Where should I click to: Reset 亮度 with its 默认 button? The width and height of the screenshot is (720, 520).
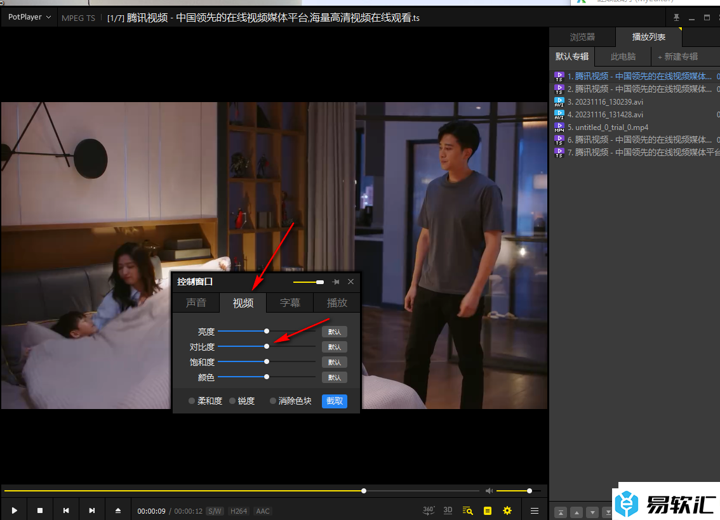[334, 332]
